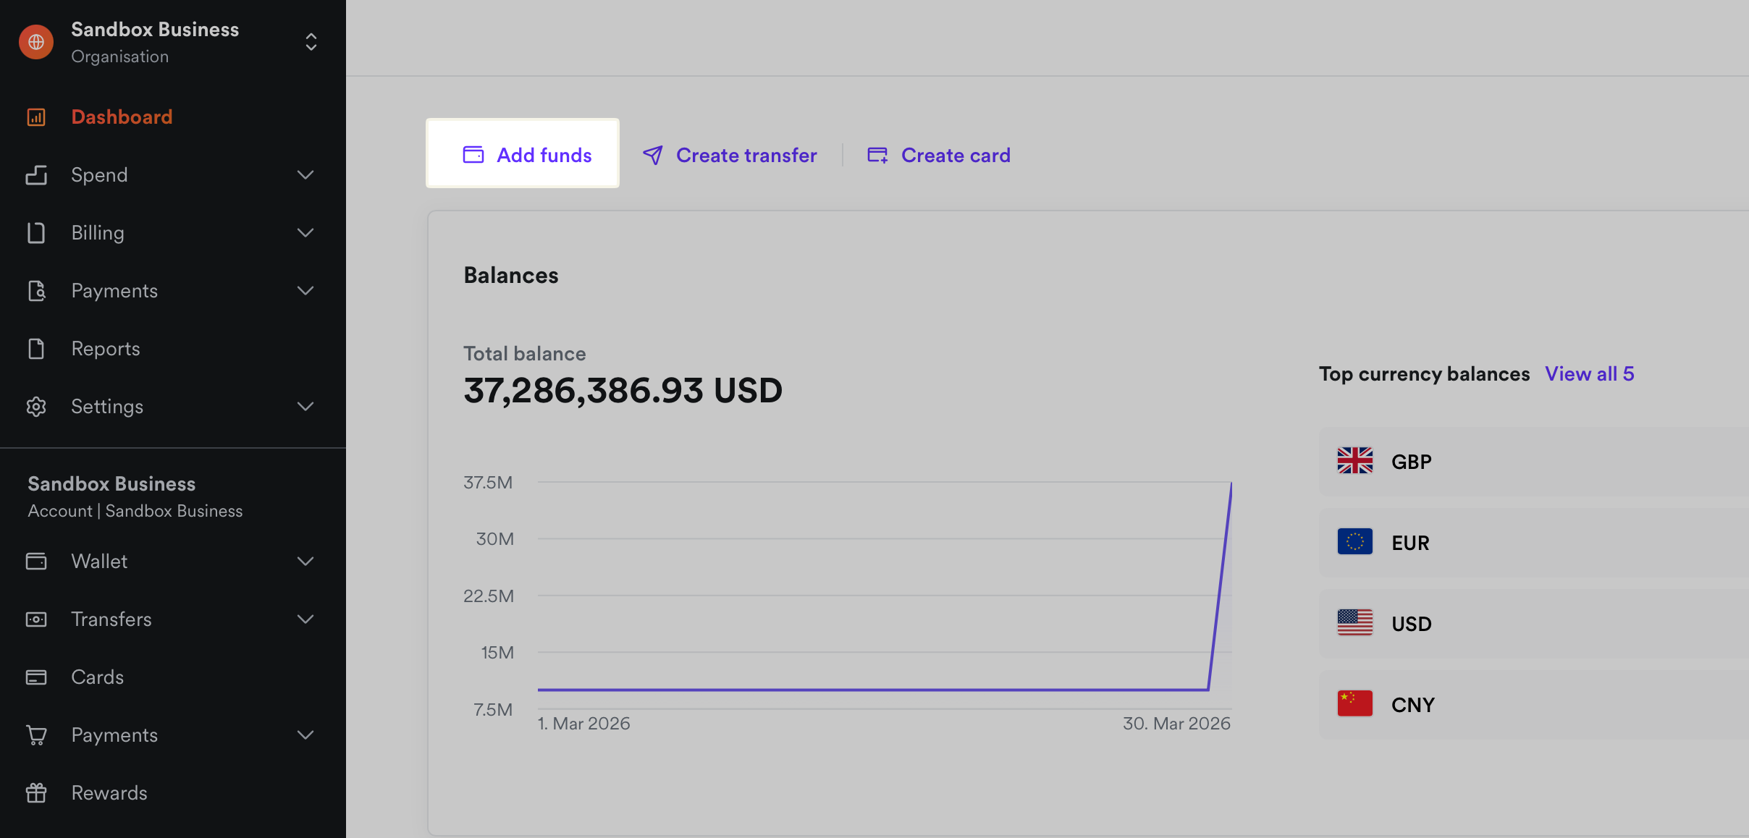
Task: Expand the Wallet section chevron
Action: (305, 562)
